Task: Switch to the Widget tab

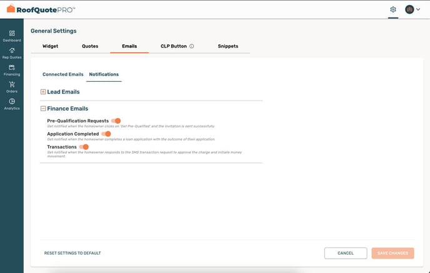Action: [x=50, y=46]
